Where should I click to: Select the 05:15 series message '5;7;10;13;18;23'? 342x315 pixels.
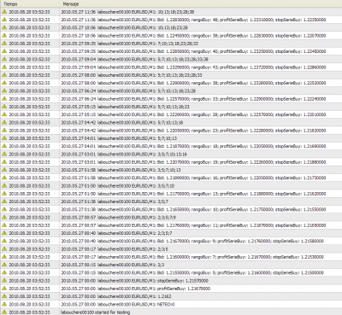[125, 107]
